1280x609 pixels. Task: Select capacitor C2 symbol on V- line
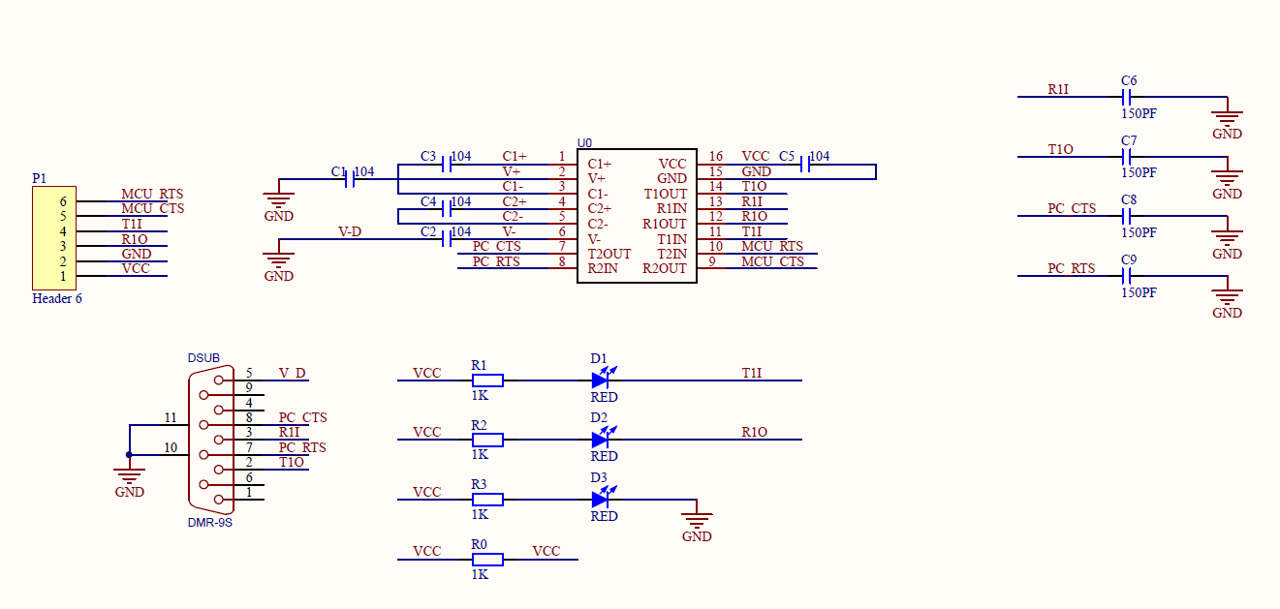(x=446, y=239)
